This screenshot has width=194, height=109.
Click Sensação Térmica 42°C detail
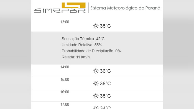point(83,39)
